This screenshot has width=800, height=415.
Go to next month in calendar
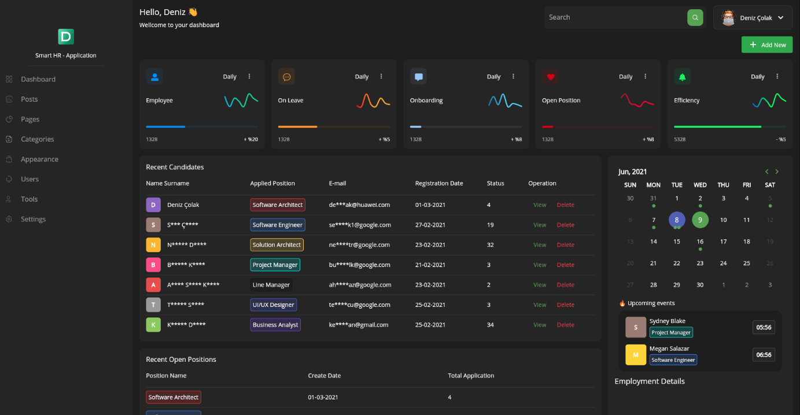[777, 172]
